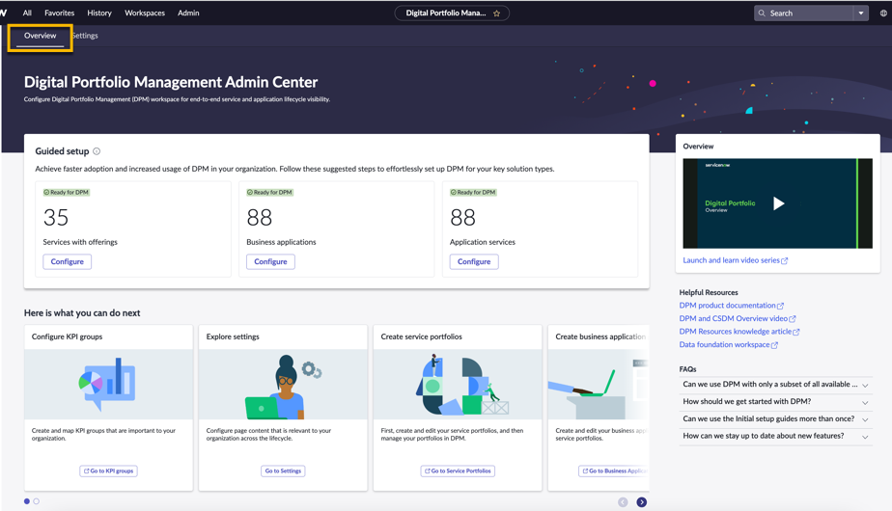Click the search magnifier icon
The image size is (892, 511).
[762, 13]
